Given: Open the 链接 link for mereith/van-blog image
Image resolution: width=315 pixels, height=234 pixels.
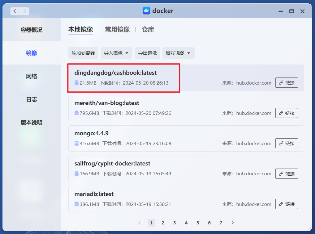Looking at the screenshot, I should tap(287, 113).
